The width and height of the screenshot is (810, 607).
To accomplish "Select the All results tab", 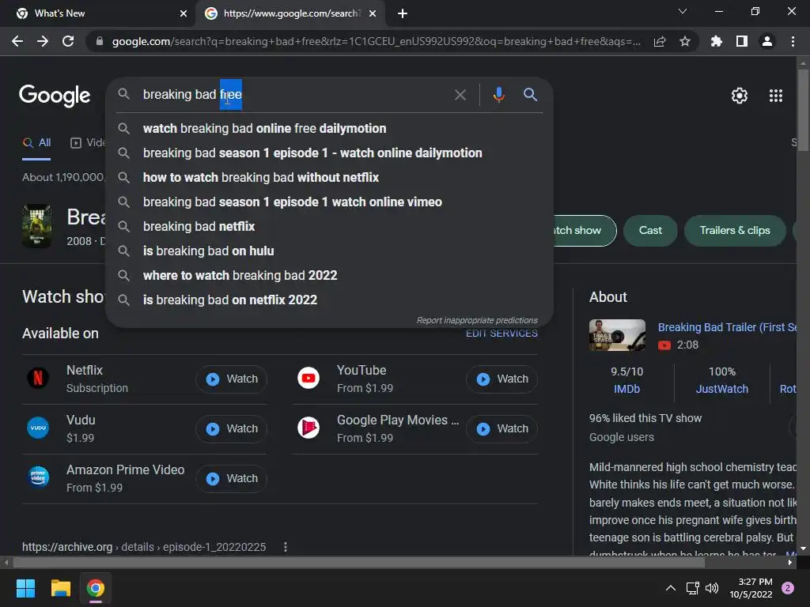I will tap(36, 143).
